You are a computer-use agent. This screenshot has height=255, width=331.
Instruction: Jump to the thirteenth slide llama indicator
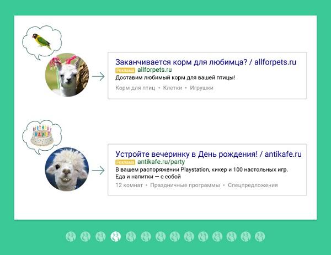(x=245, y=236)
